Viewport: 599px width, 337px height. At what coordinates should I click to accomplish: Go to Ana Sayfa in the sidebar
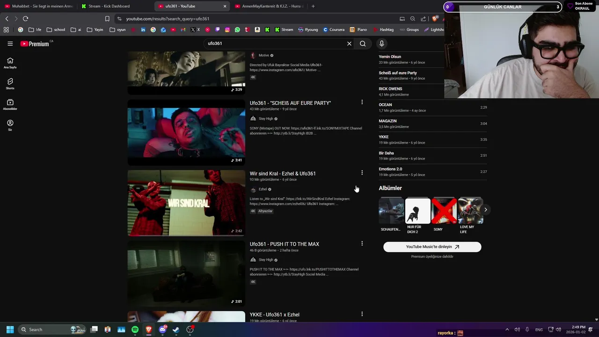click(10, 63)
